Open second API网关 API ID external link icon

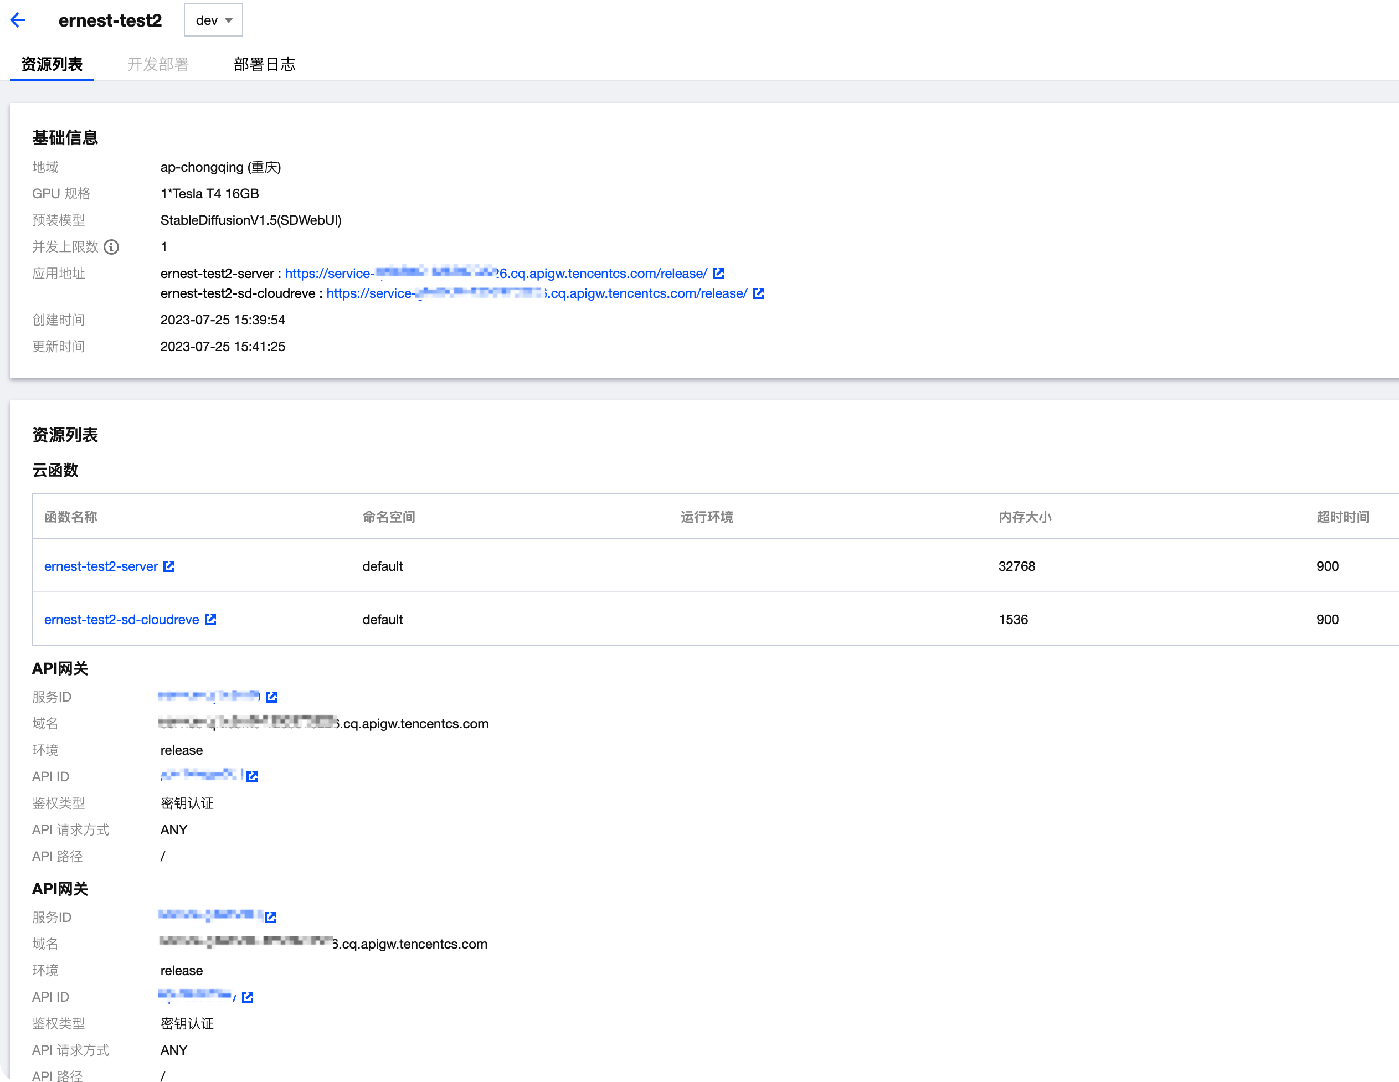coord(248,997)
